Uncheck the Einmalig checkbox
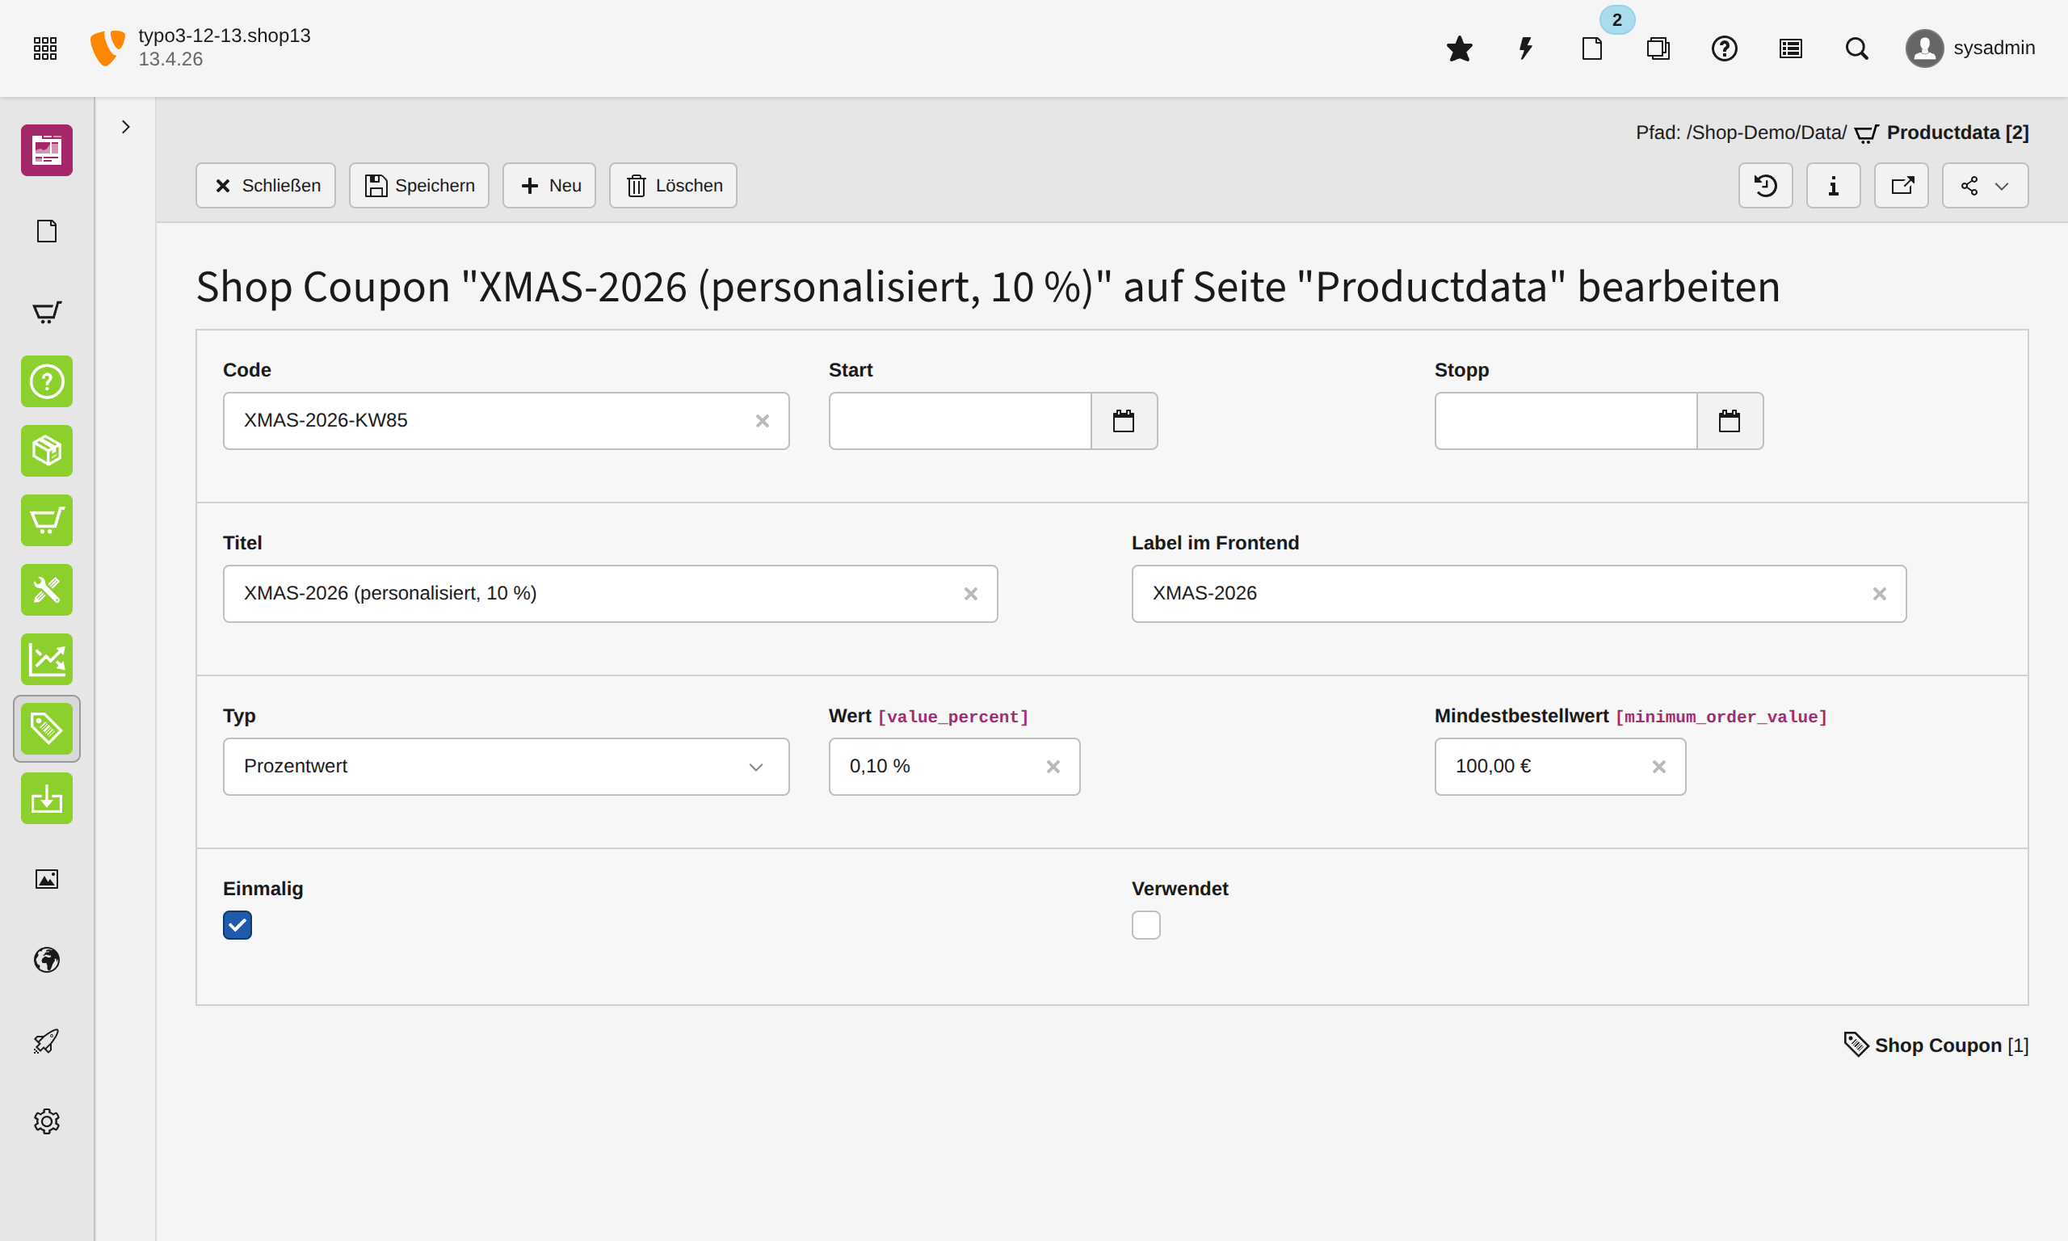The height and width of the screenshot is (1241, 2068). pyautogui.click(x=237, y=925)
